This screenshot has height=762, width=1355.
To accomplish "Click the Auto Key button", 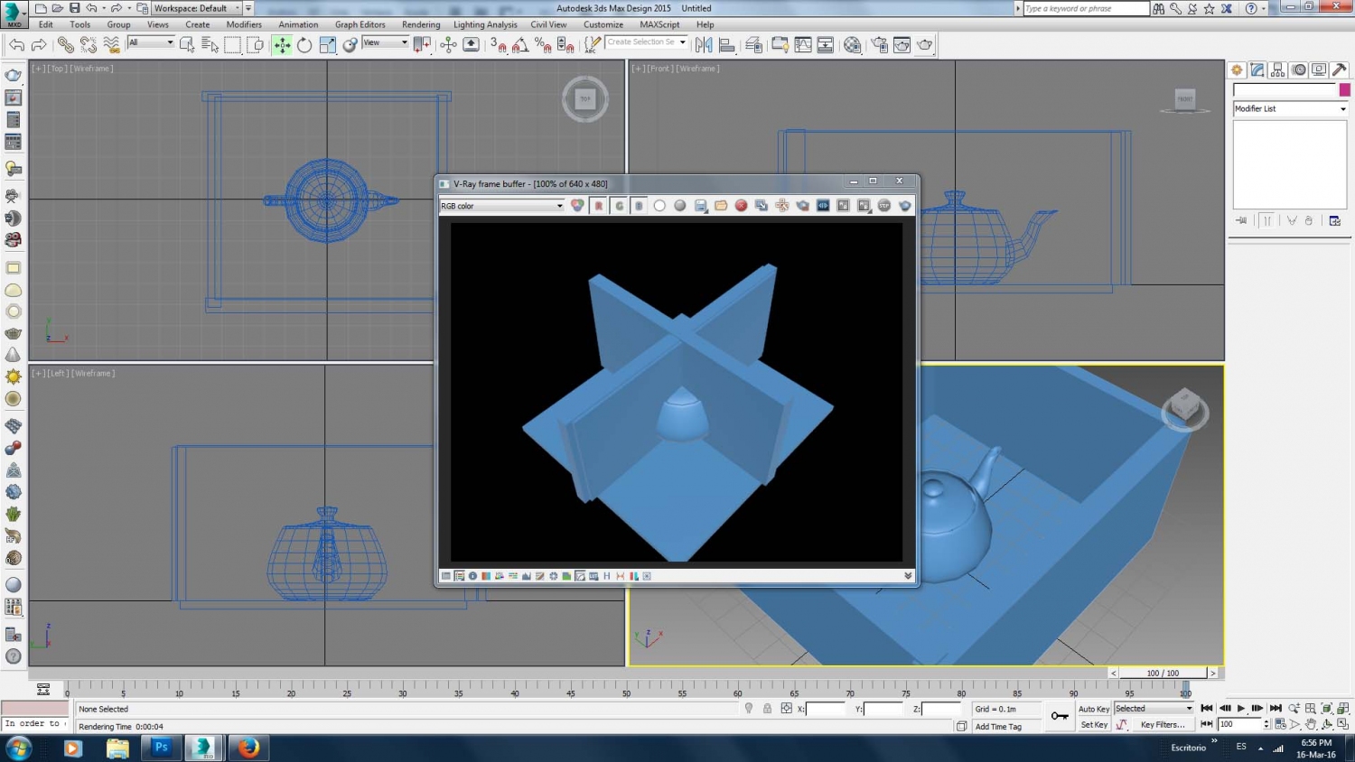I will tap(1094, 709).
